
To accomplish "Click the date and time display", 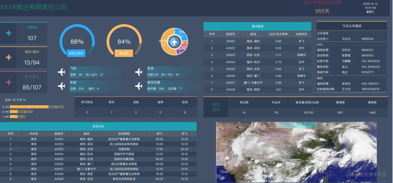I will 370,8.
